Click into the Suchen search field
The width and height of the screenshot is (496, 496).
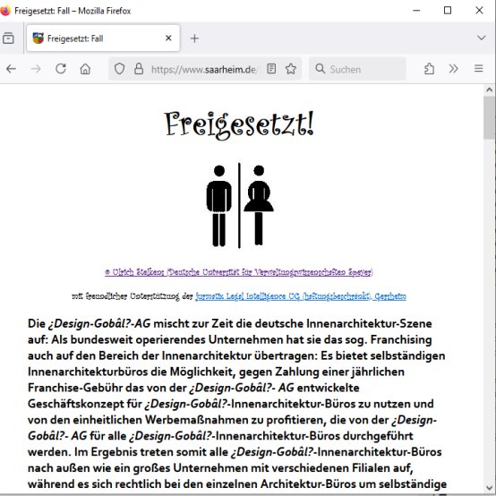357,69
